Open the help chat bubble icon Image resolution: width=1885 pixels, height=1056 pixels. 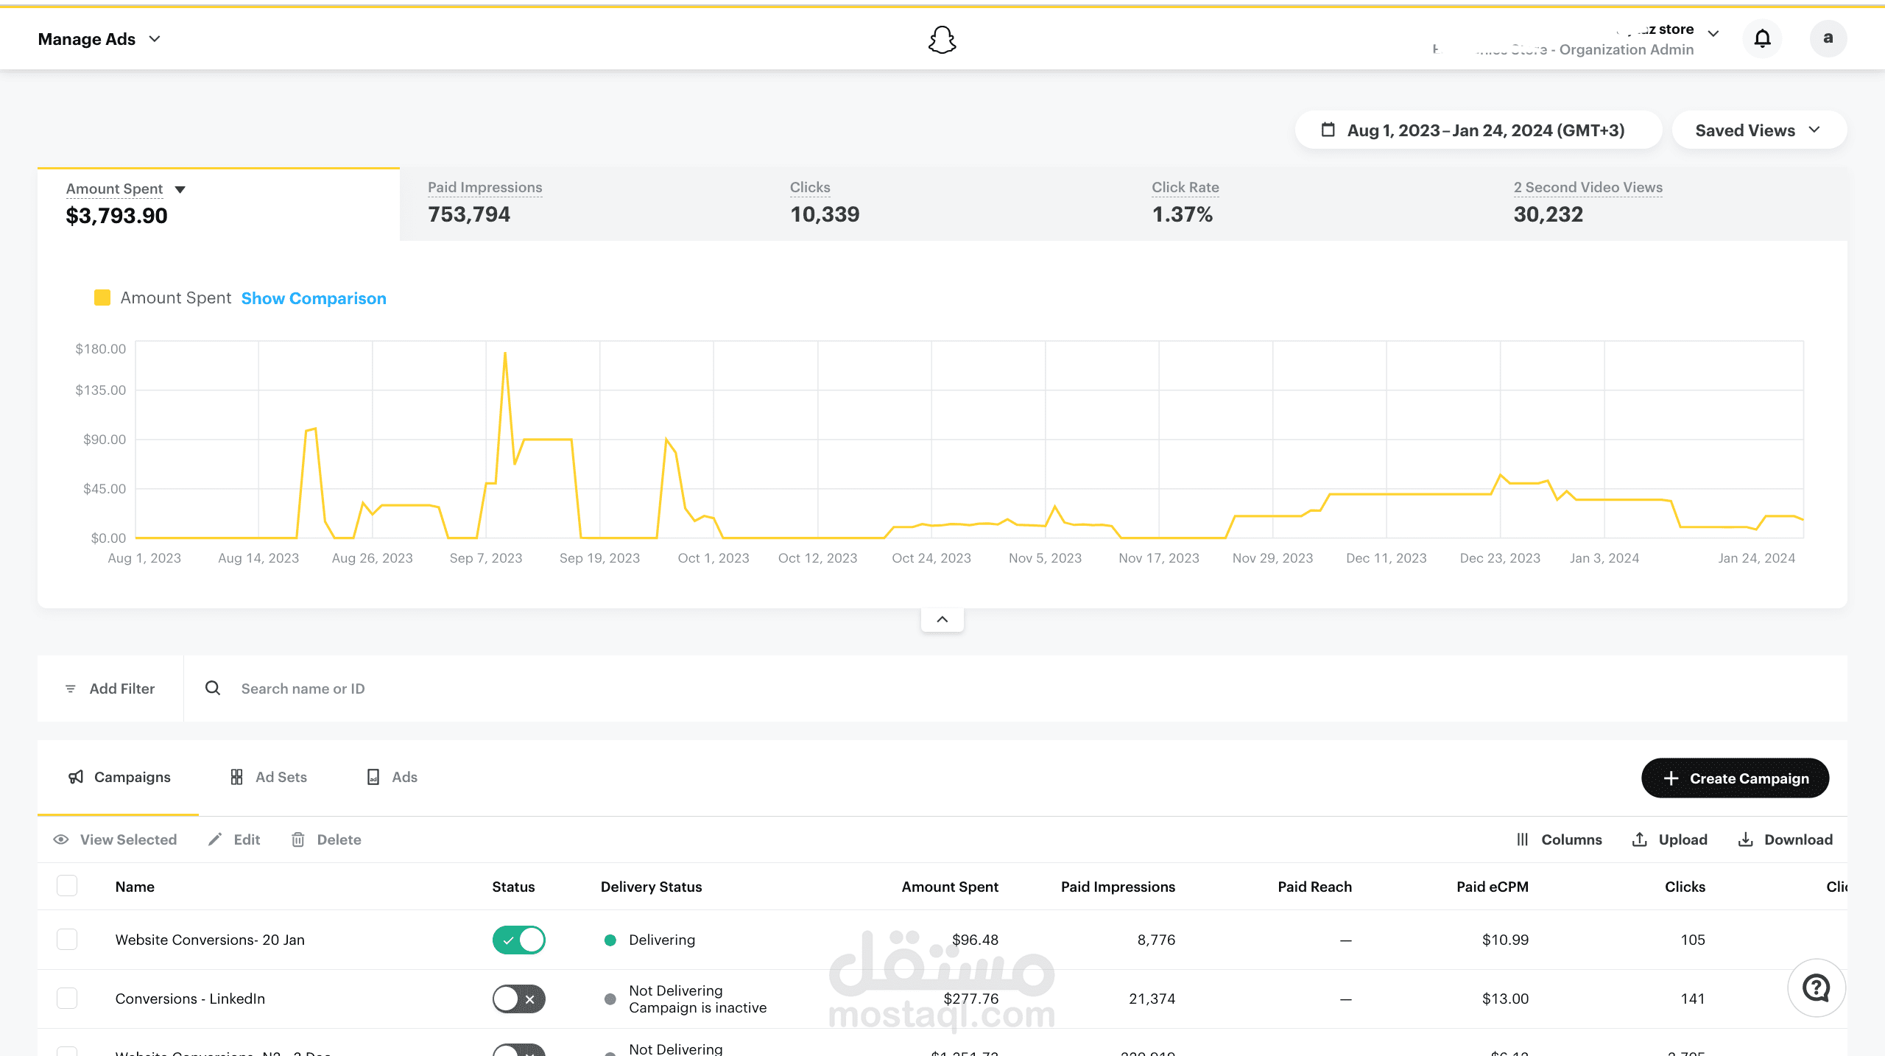click(x=1816, y=988)
